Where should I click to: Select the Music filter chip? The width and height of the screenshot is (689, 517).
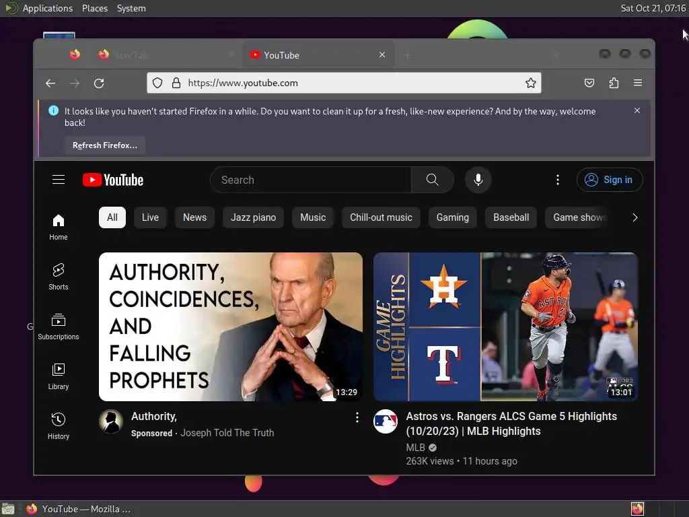(313, 217)
